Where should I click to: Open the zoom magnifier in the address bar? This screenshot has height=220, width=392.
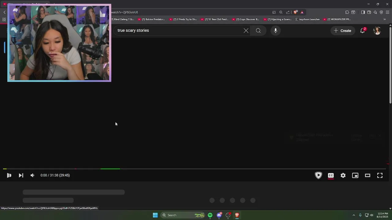click(281, 12)
